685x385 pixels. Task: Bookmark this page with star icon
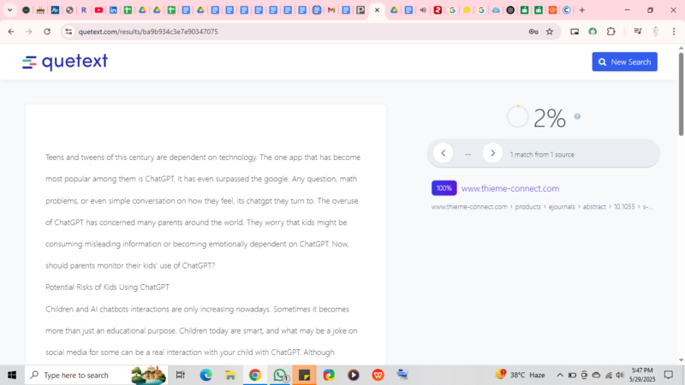[550, 32]
